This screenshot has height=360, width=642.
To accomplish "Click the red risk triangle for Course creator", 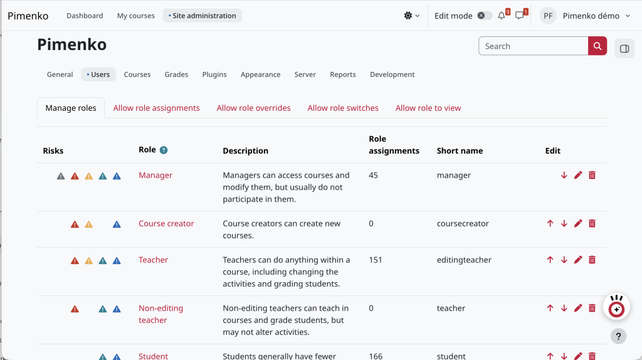I will (x=75, y=225).
